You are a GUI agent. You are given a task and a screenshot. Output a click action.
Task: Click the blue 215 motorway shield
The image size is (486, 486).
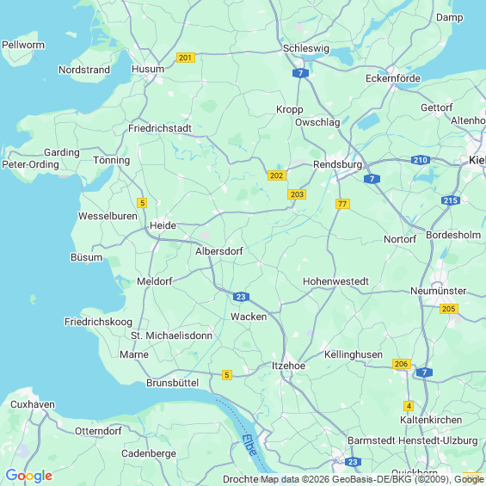click(x=451, y=200)
